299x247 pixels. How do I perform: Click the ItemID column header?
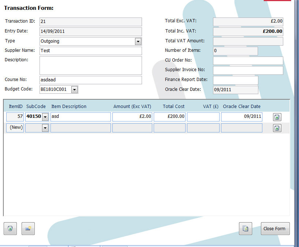(16, 107)
